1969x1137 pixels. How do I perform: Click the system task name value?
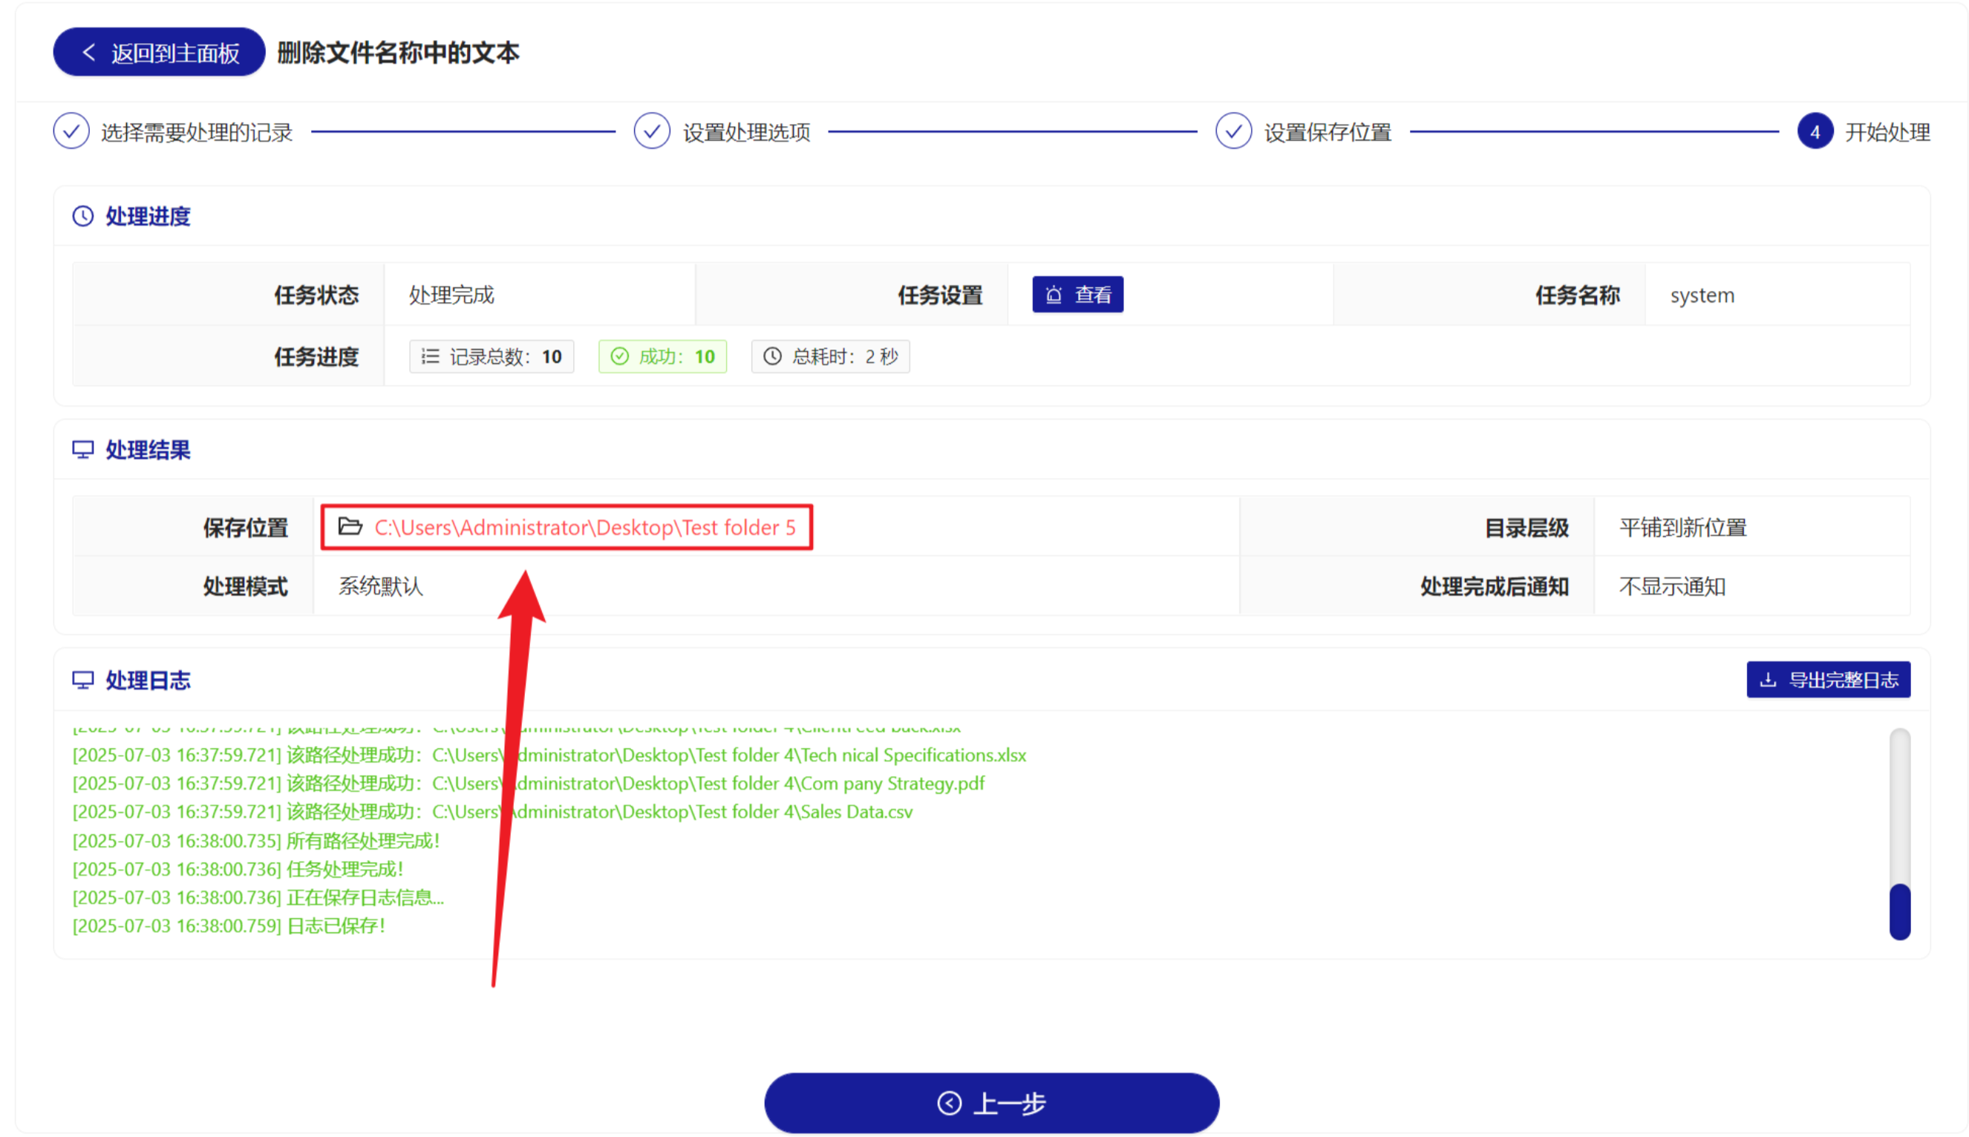click(1701, 295)
